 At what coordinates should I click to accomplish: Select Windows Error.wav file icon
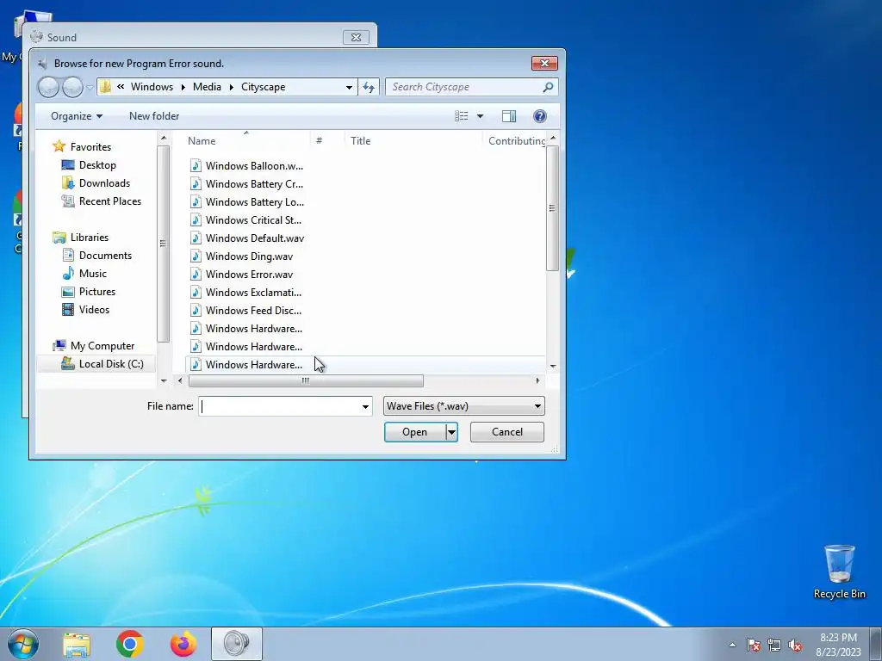pos(196,274)
